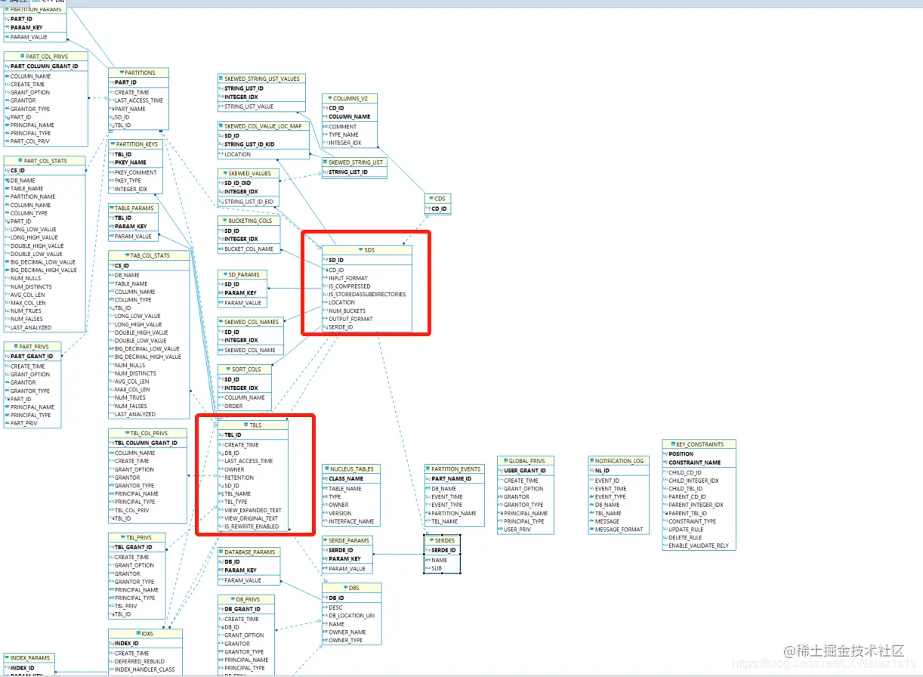This screenshot has width=923, height=677.
Task: Select TBL_COLUMN_GRANT_ID in TBL_COL_PRIVS
Action: [146, 443]
